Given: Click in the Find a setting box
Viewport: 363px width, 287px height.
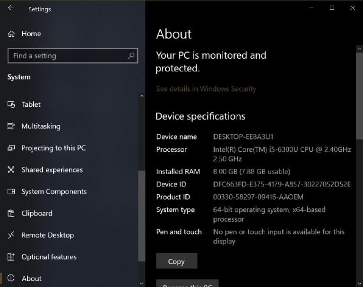Looking at the screenshot, I should tap(73, 56).
